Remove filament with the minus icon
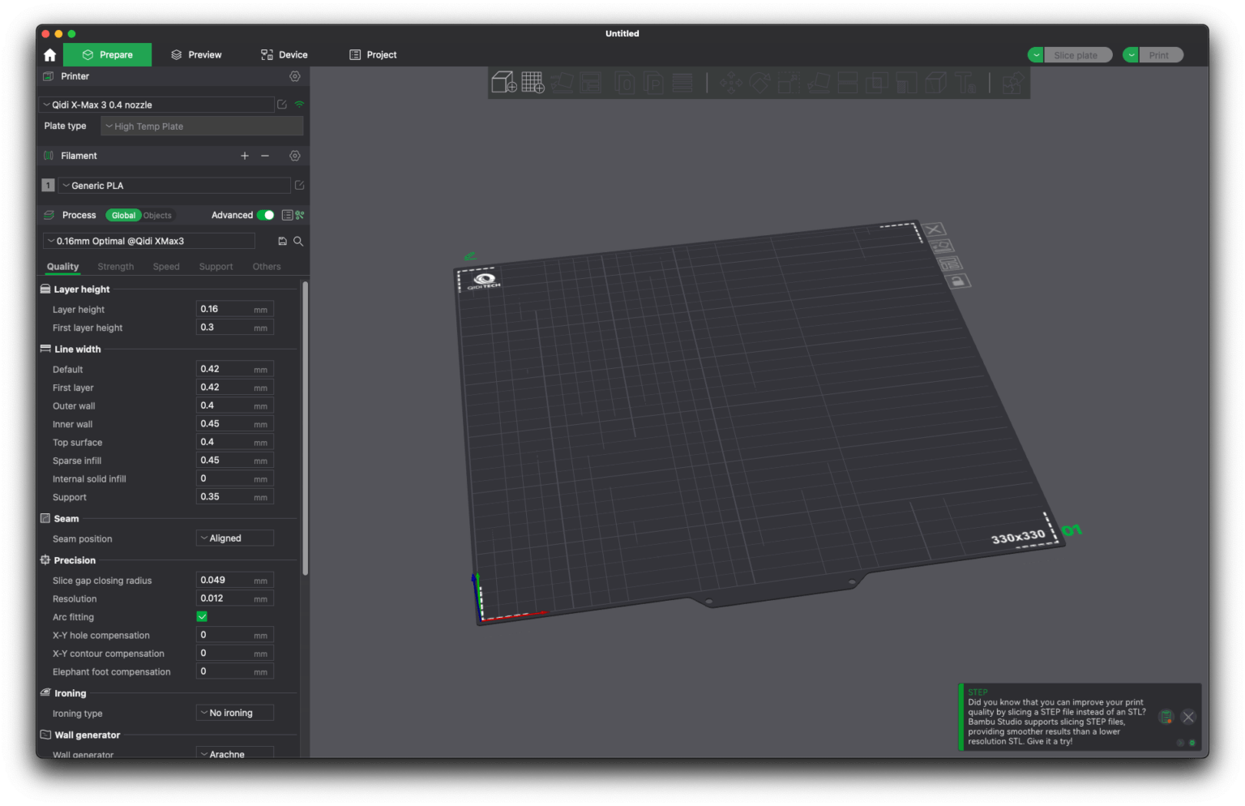Viewport: 1245px width, 806px height. point(265,156)
